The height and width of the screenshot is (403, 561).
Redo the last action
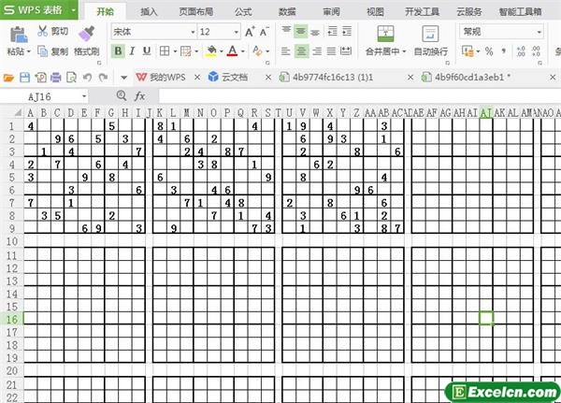point(104,78)
